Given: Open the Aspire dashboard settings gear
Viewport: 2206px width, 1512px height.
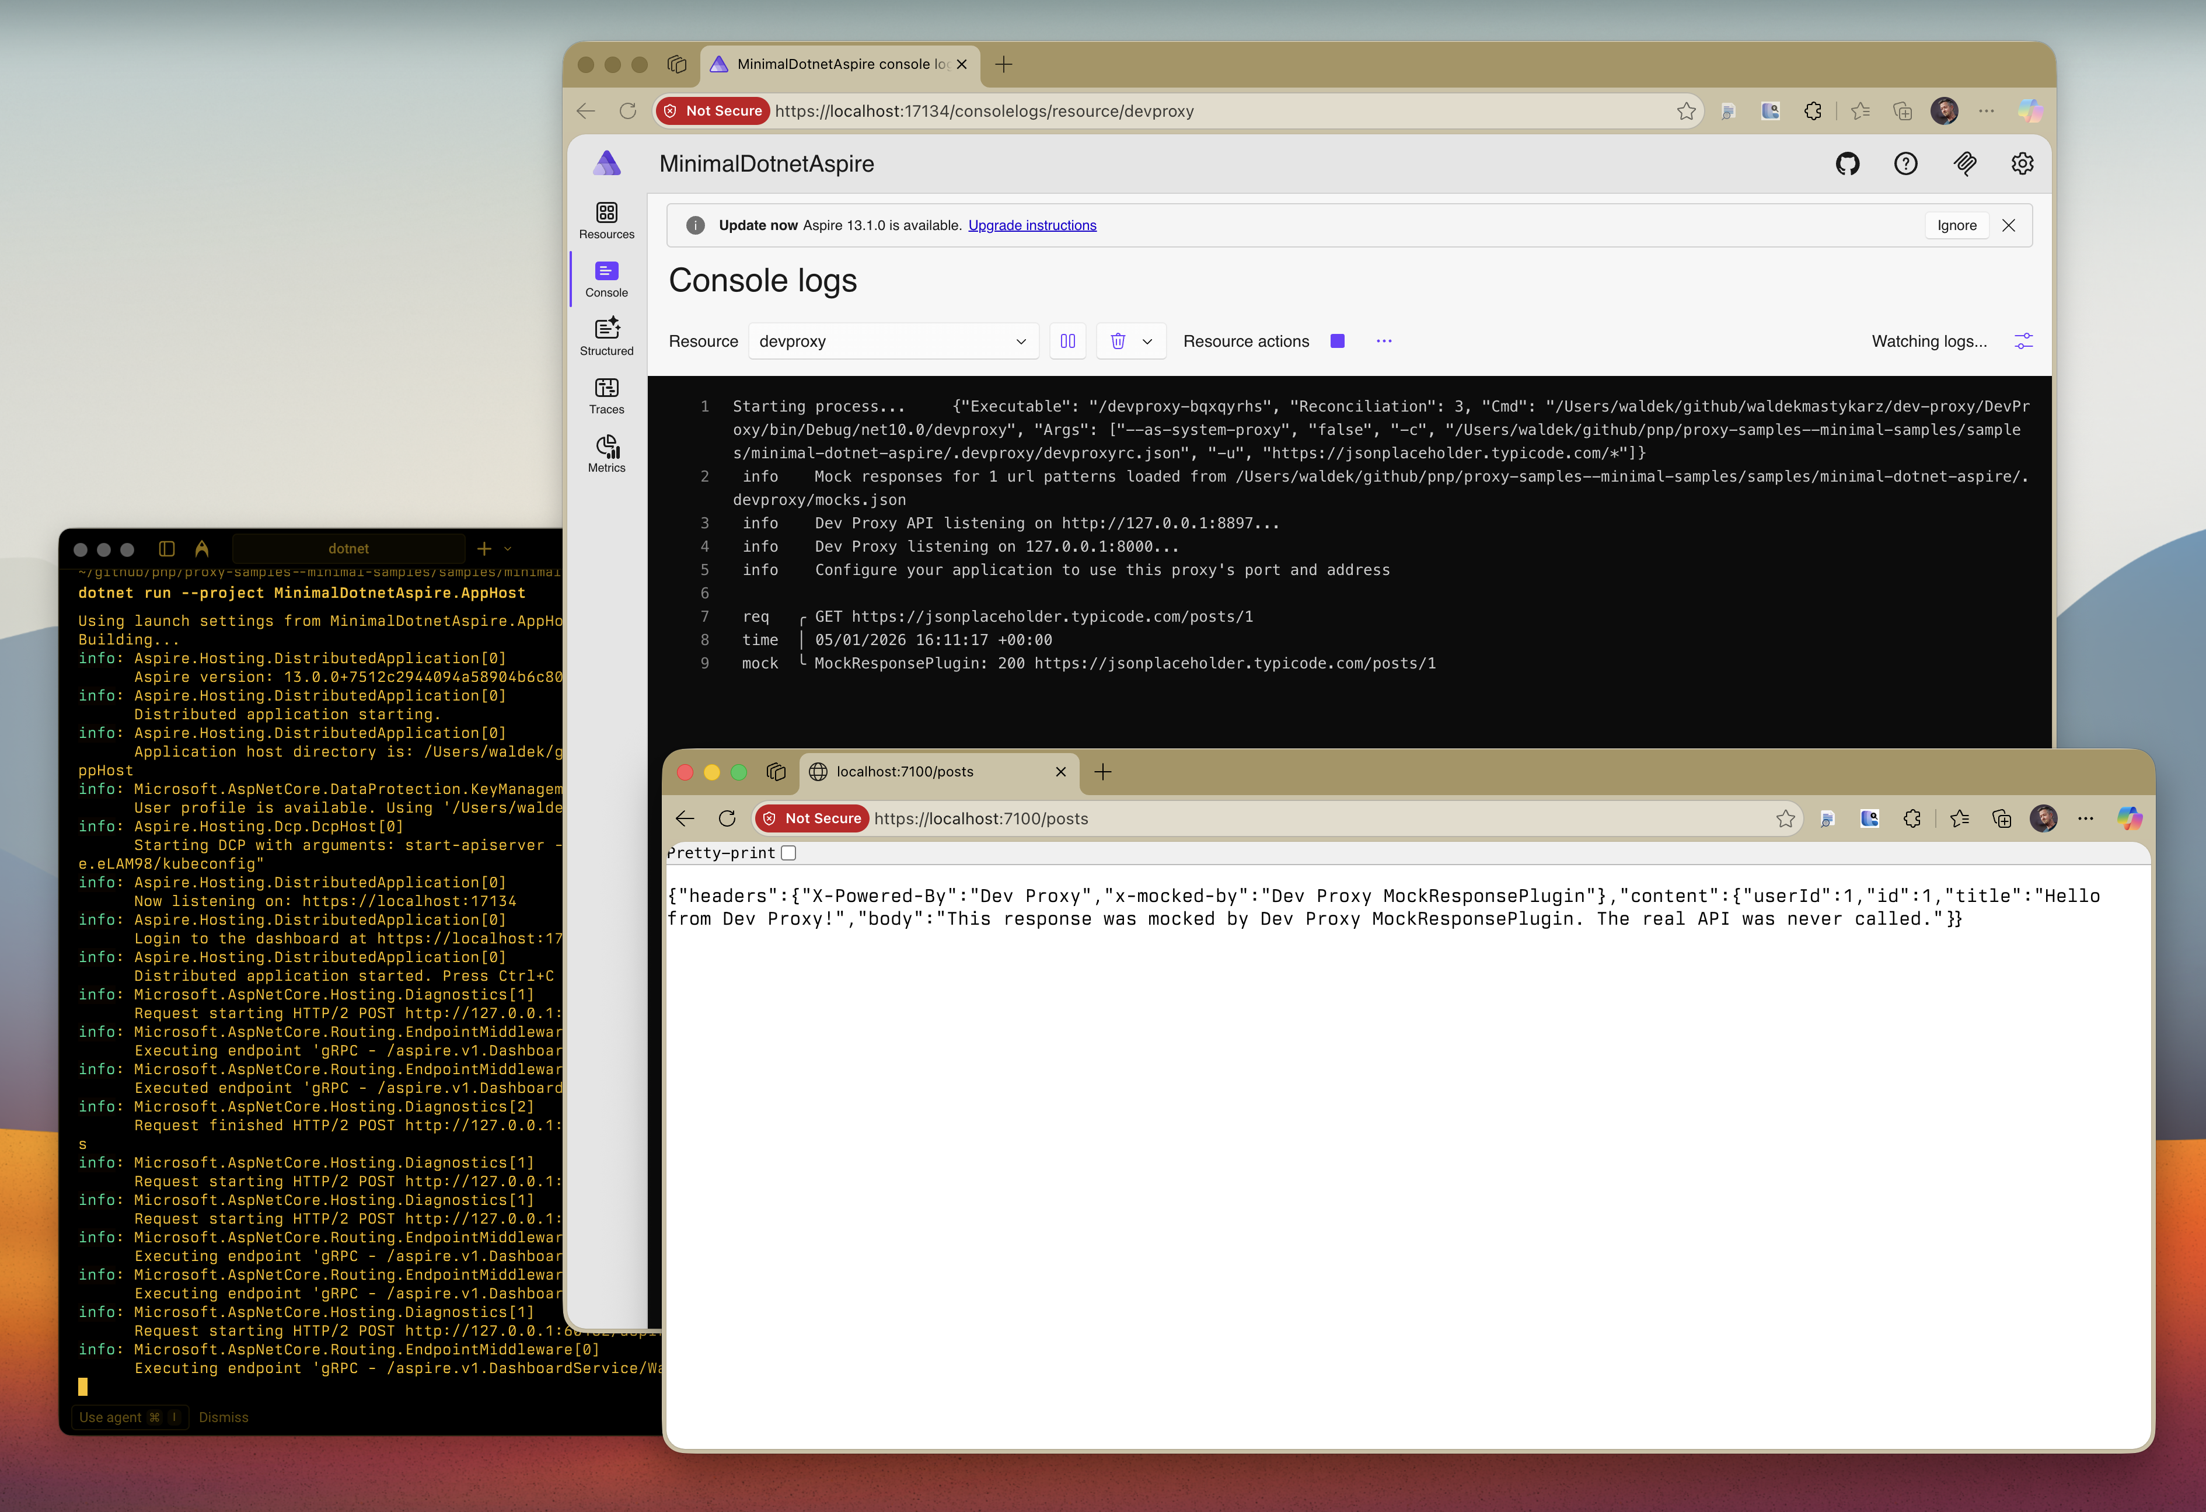Looking at the screenshot, I should (x=2022, y=163).
